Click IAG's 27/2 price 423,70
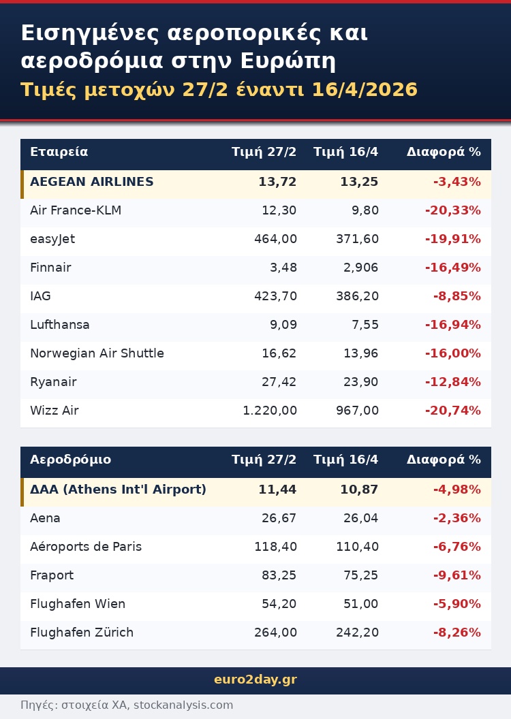 point(274,296)
